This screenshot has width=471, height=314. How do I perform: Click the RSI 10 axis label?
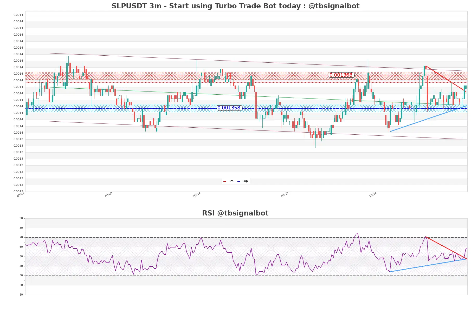(21, 295)
